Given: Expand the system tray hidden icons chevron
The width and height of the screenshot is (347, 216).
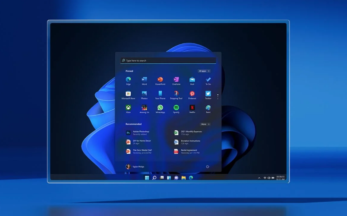Looking at the screenshot, I should (x=259, y=178).
